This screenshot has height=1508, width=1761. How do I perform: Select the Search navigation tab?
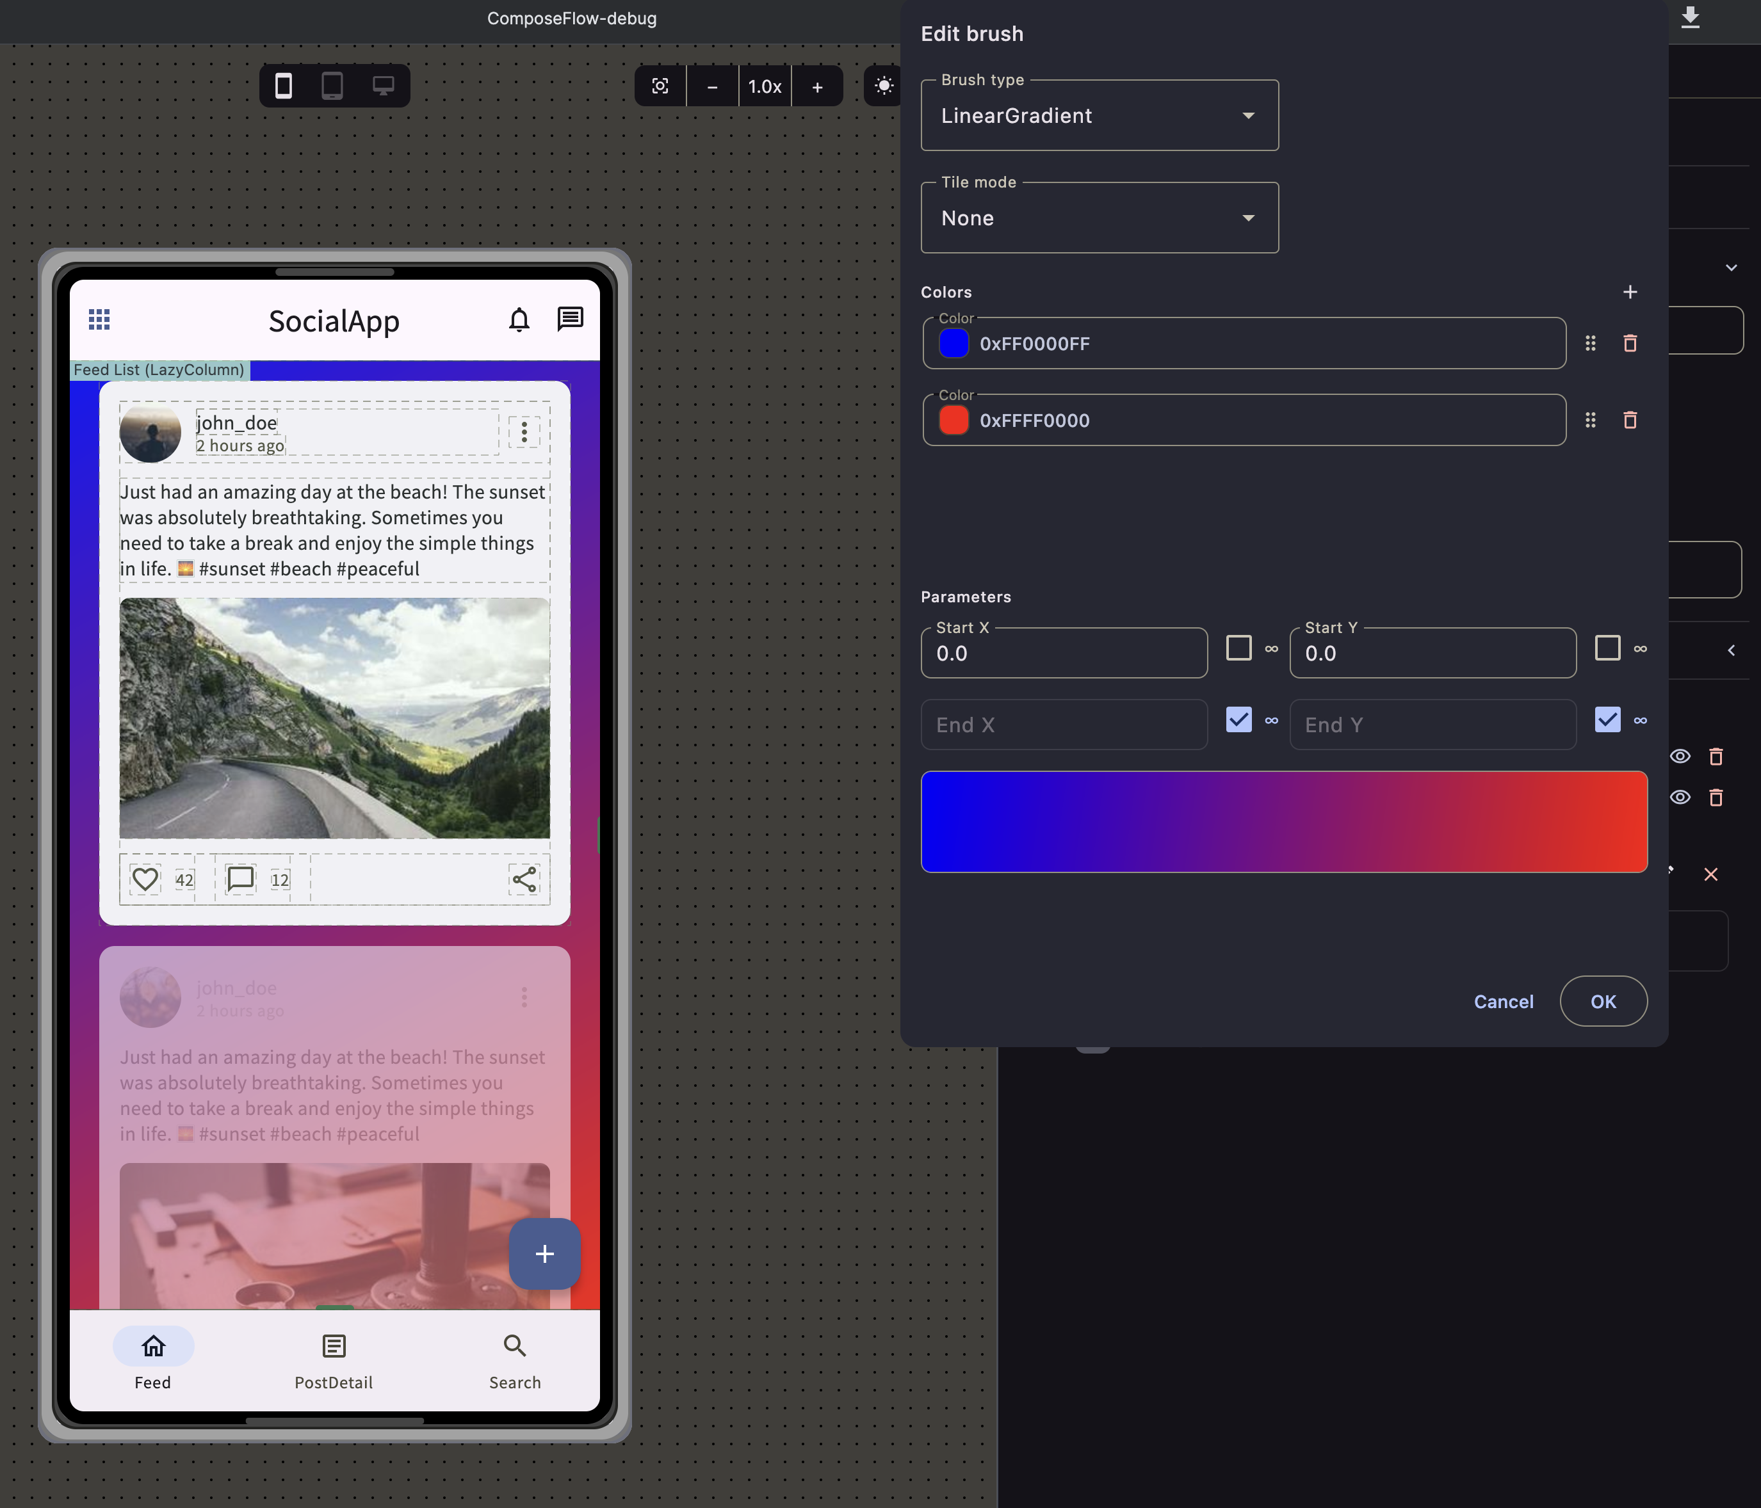point(515,1361)
